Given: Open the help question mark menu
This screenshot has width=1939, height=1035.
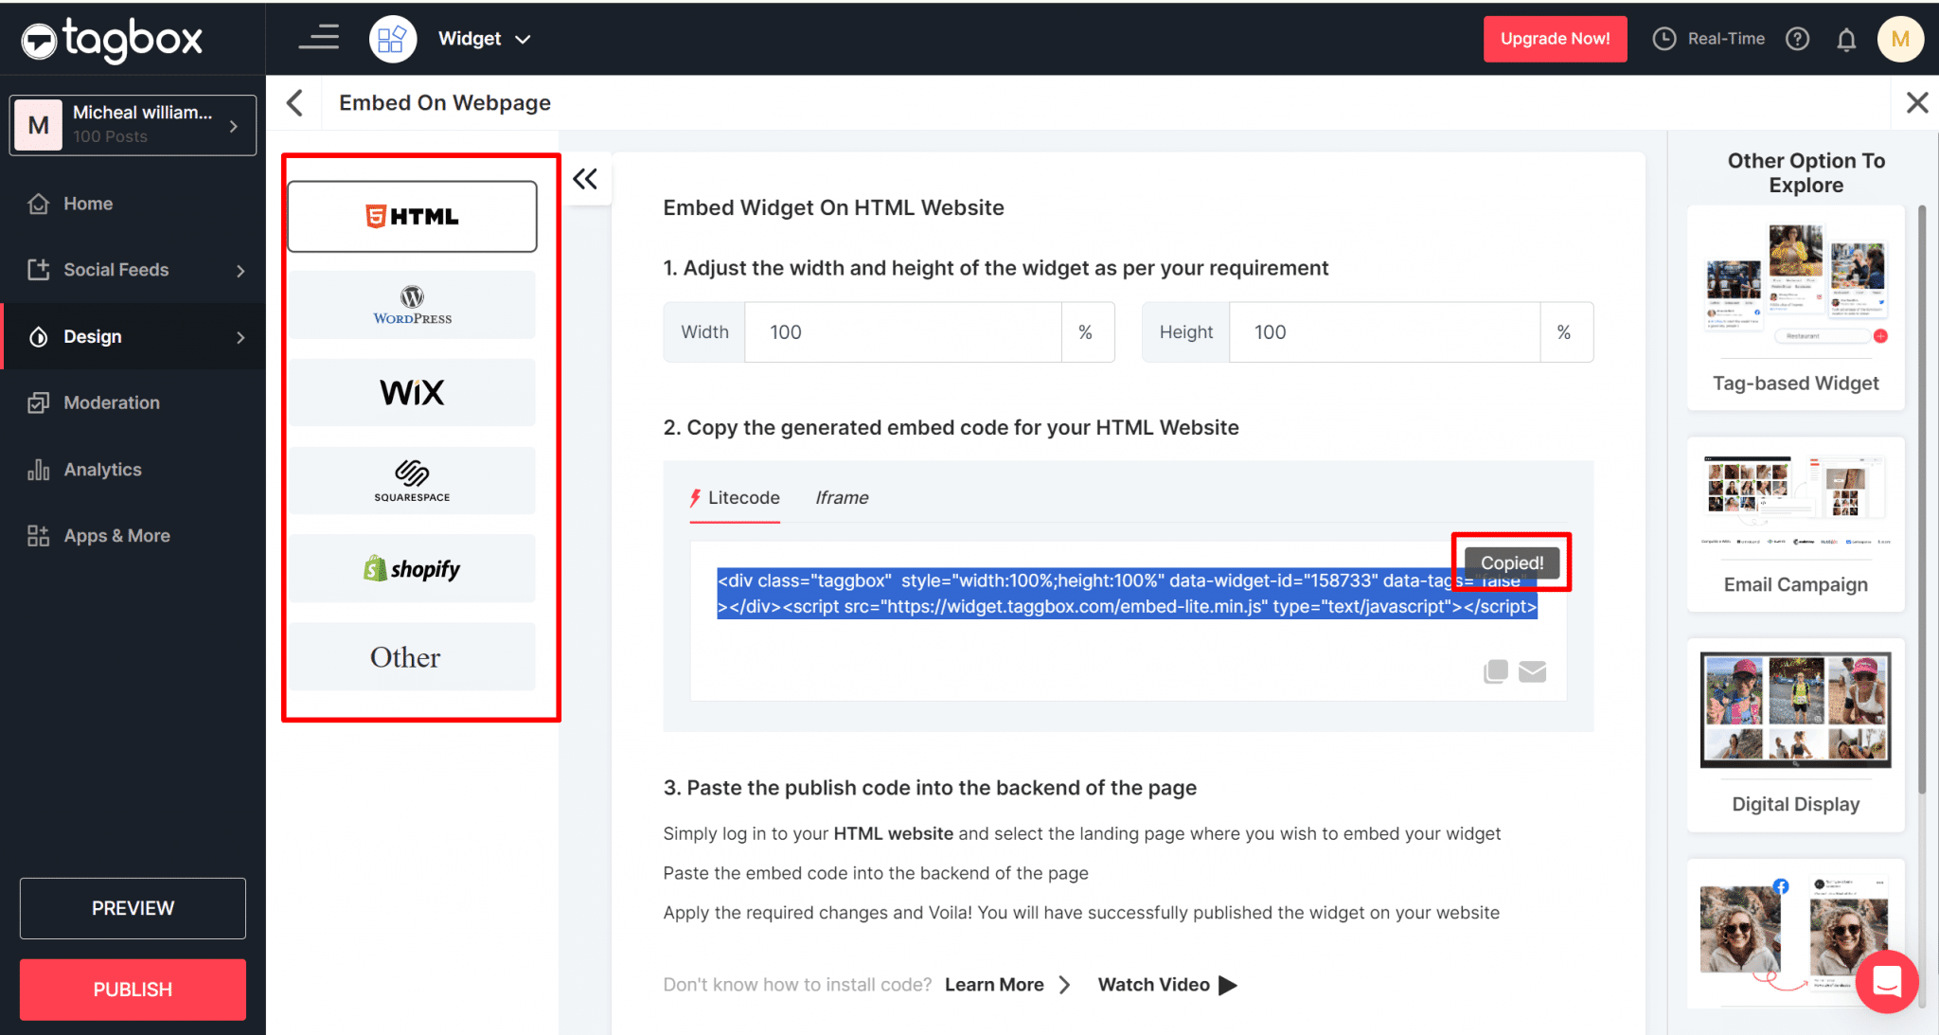Looking at the screenshot, I should [1798, 38].
